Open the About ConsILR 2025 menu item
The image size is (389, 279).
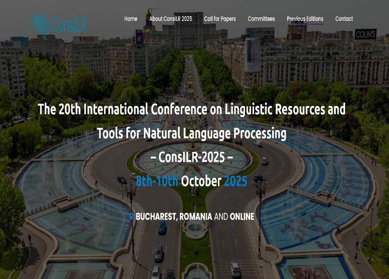[x=170, y=19]
